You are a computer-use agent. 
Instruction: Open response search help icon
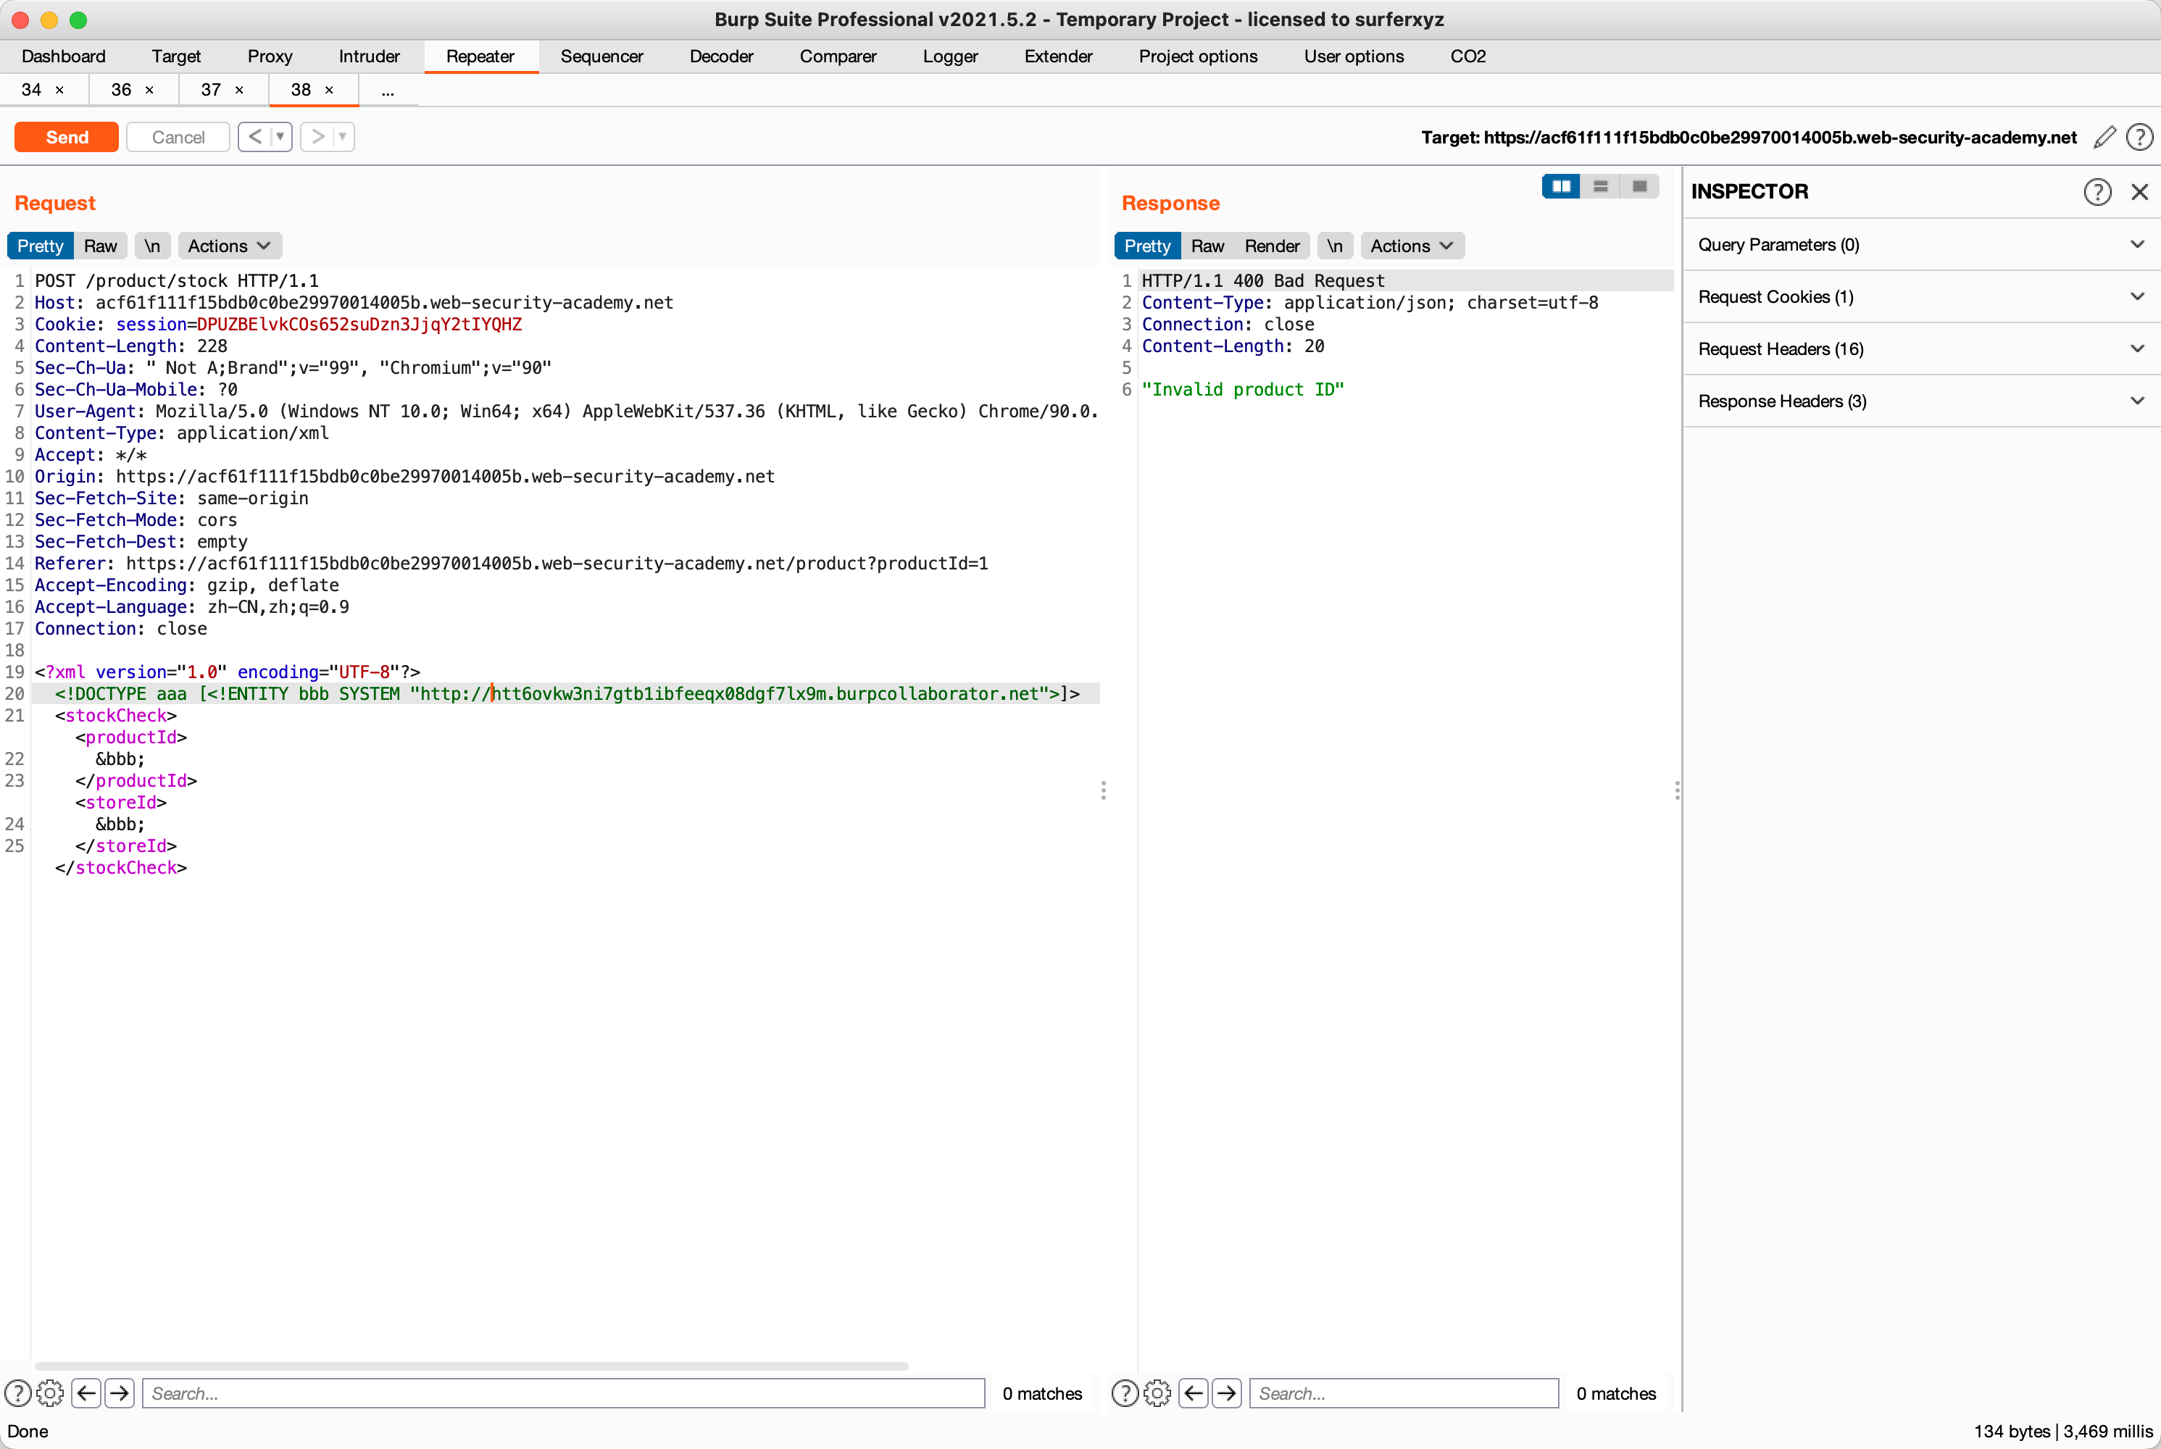point(1124,1392)
